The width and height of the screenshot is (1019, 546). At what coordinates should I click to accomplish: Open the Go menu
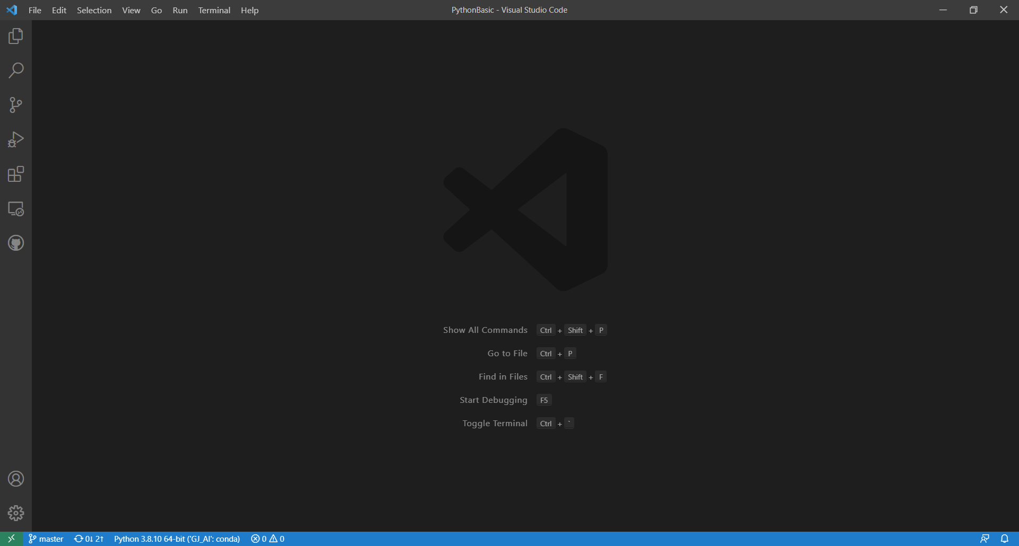pos(157,10)
